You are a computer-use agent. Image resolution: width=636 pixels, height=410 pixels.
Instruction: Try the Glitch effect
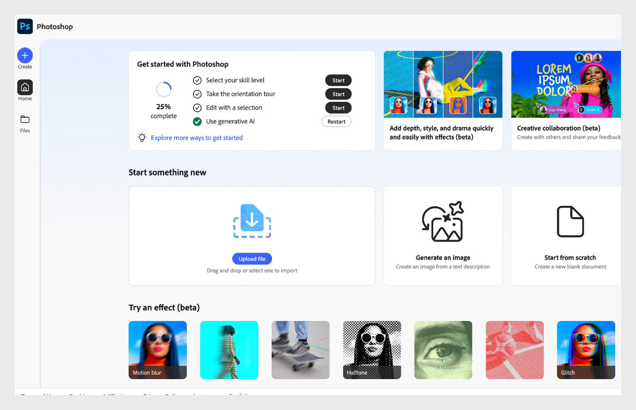[586, 350]
